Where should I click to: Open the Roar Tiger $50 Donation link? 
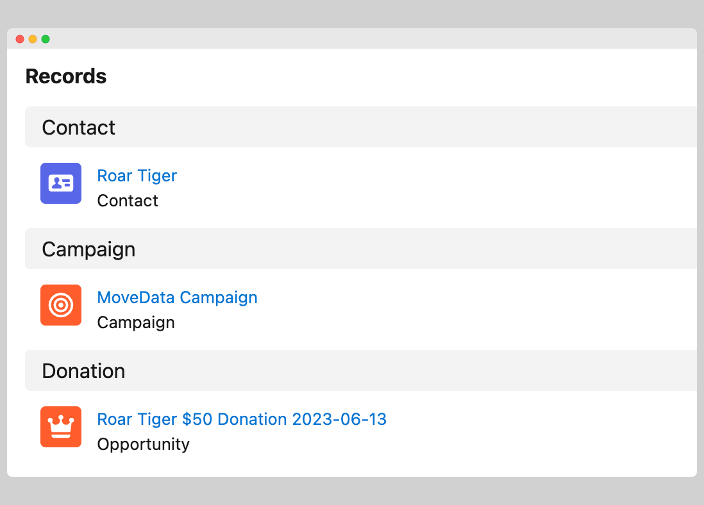point(242,419)
